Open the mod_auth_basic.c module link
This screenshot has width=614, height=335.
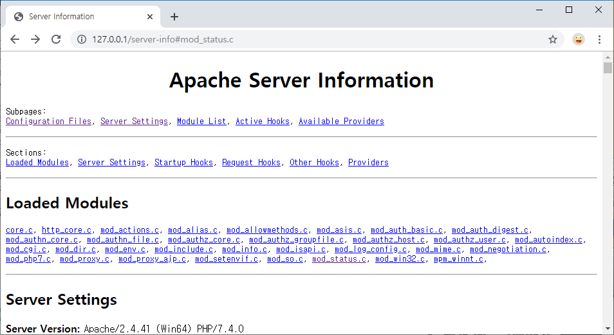[407, 230]
